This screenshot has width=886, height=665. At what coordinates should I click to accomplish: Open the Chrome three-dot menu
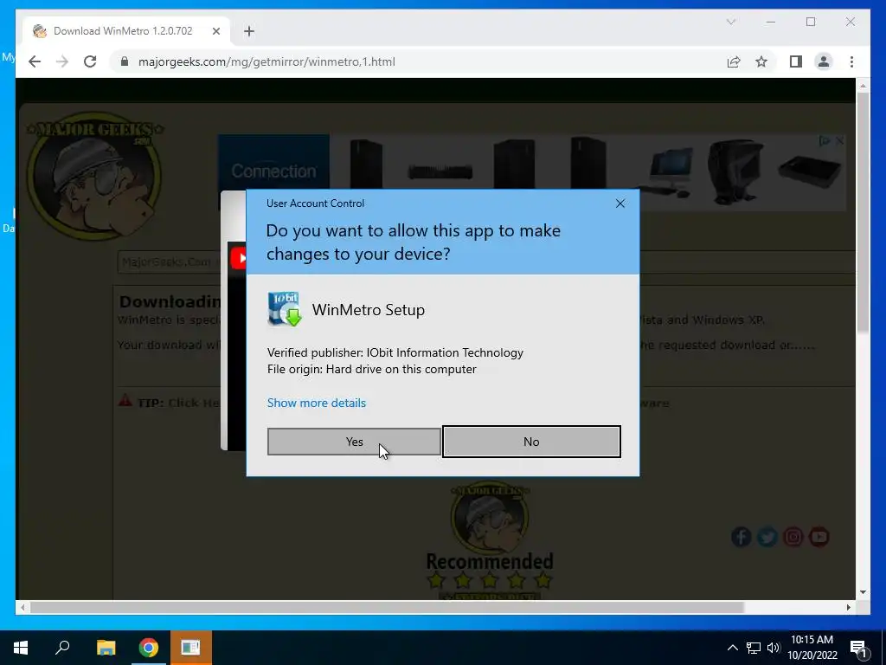click(851, 61)
